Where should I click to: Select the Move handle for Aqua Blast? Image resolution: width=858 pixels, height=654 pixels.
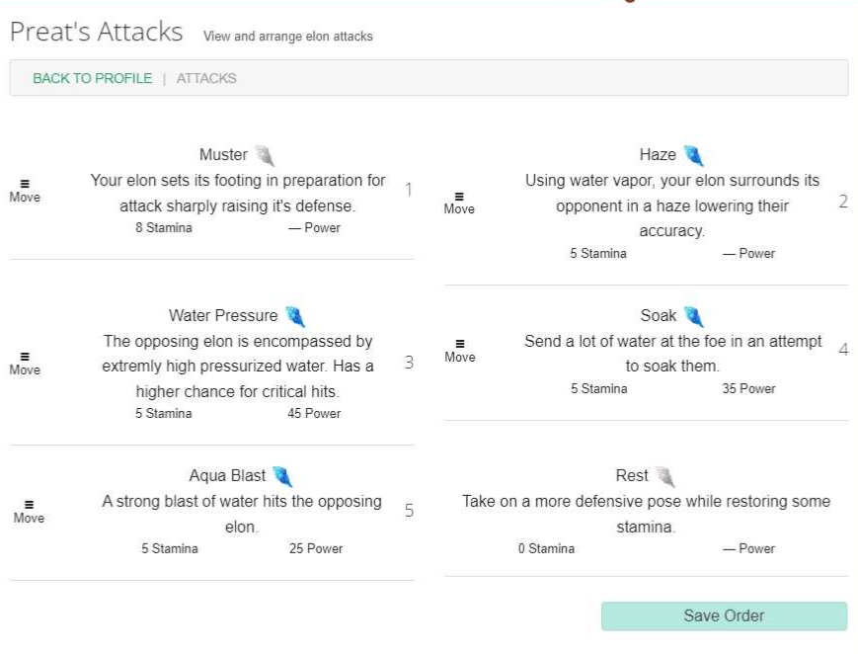(29, 512)
